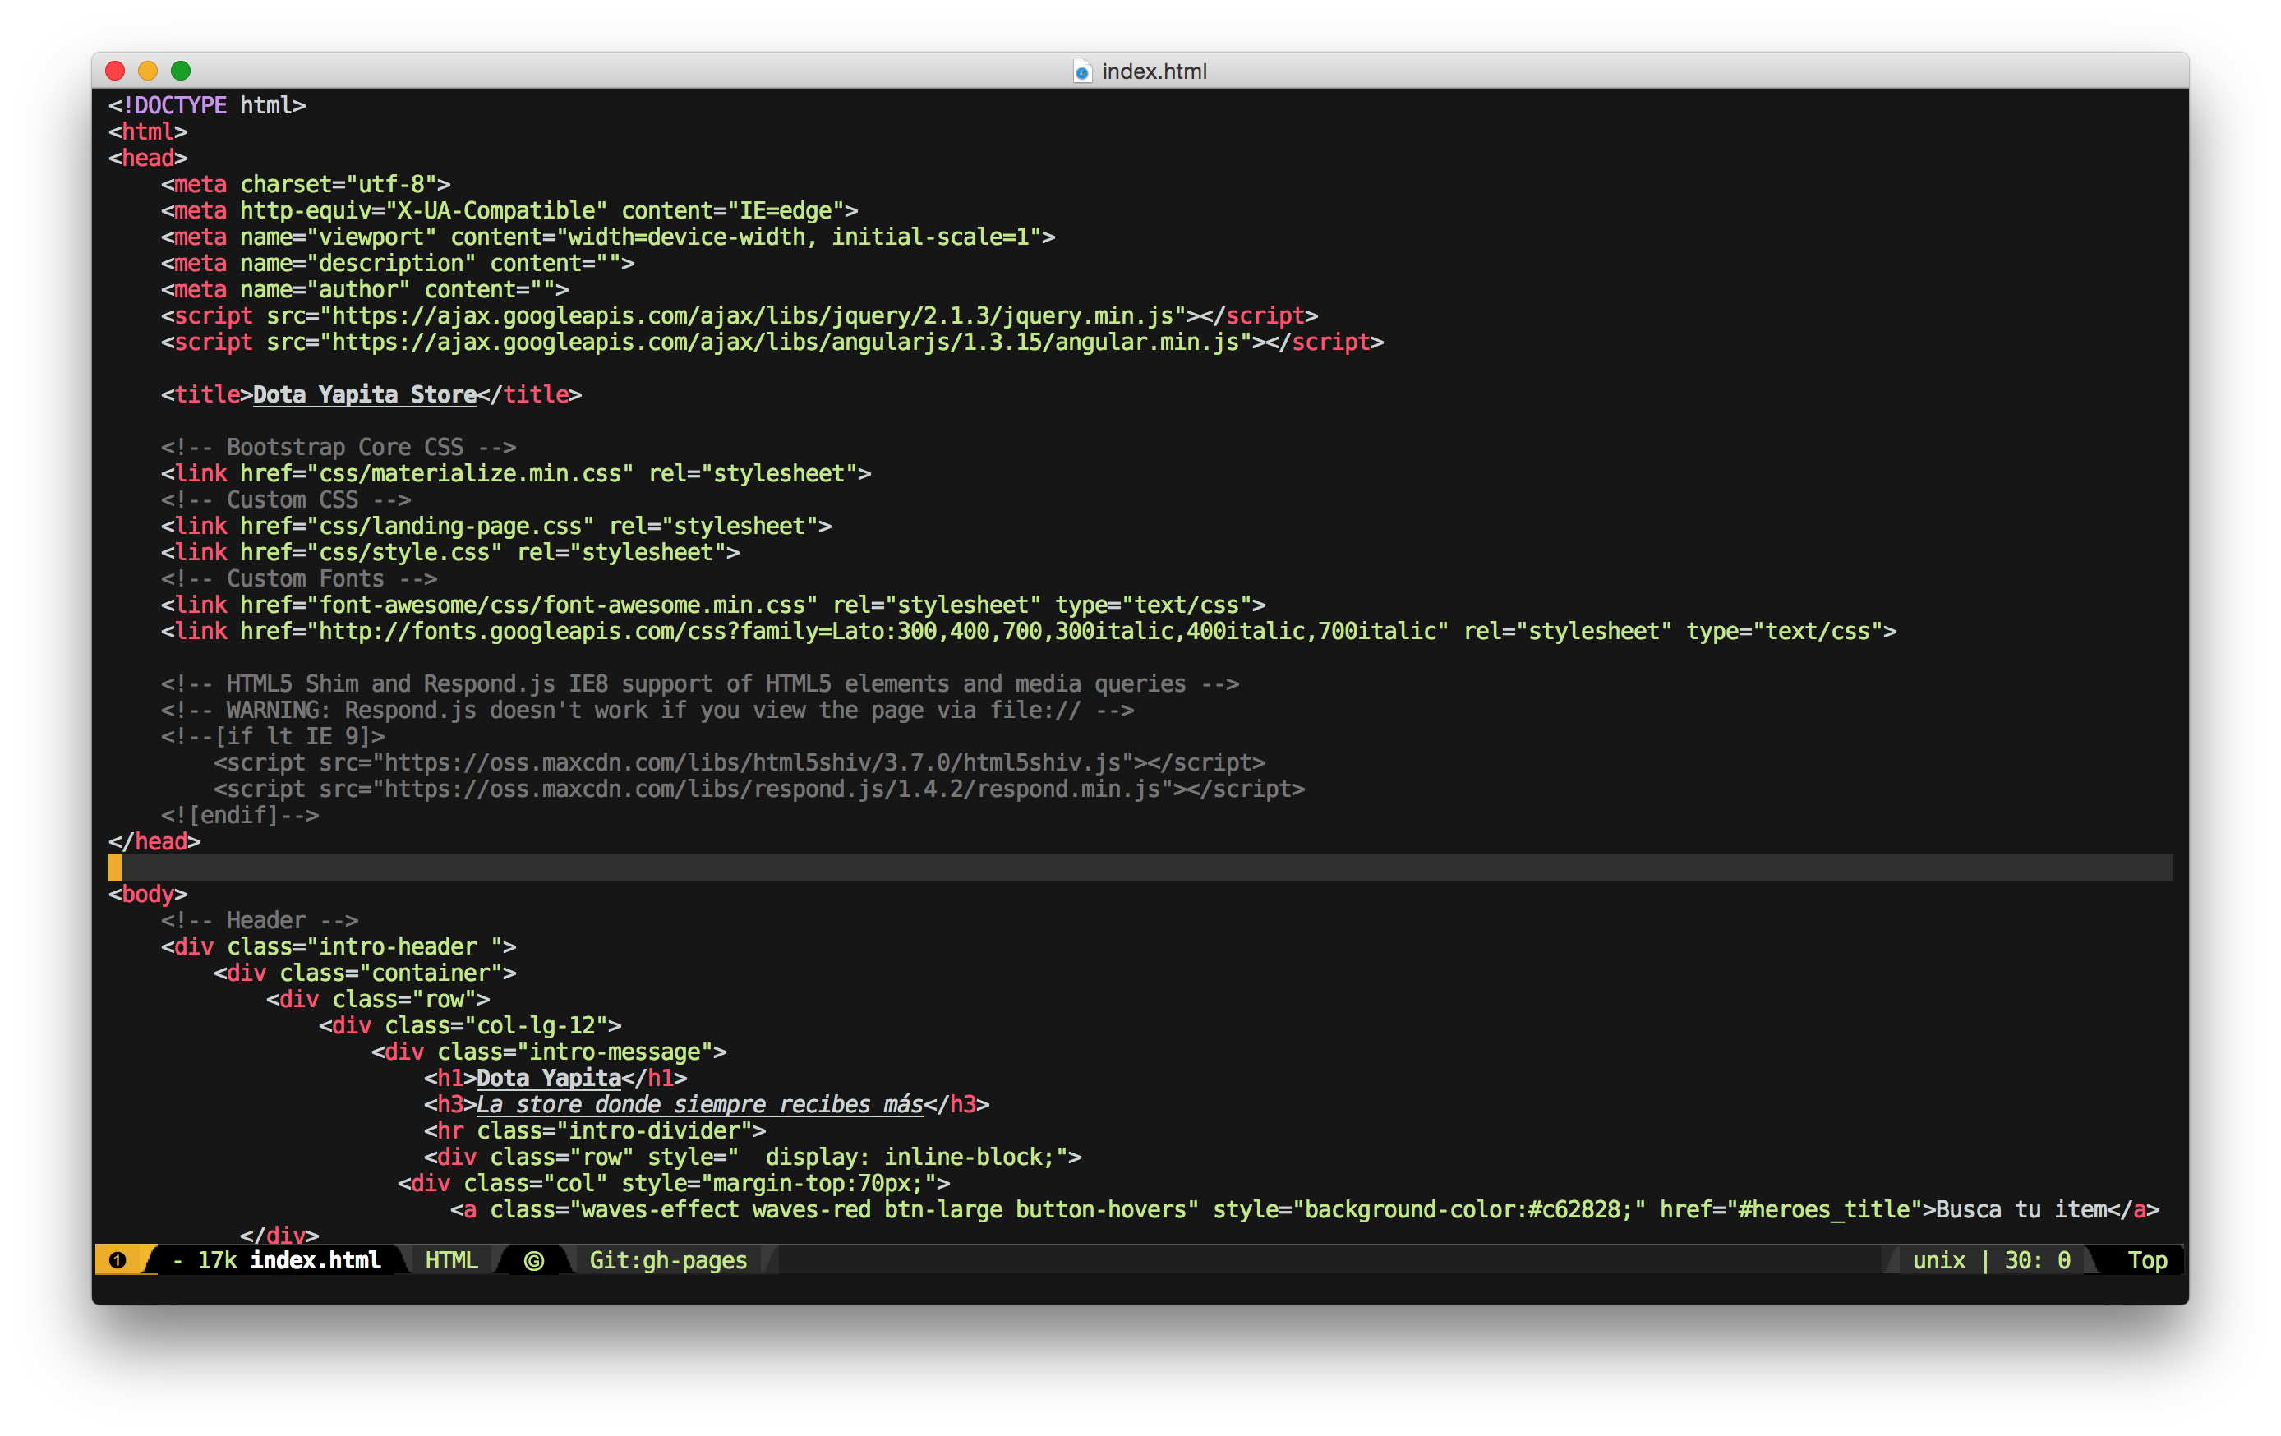Viewport: 2281px width, 1436px height.
Task: Click the index.html window title text
Action: (1154, 71)
